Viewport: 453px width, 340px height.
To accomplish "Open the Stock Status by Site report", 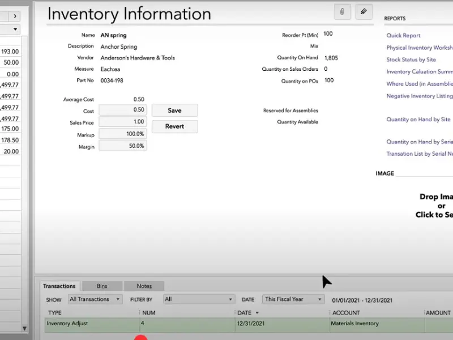I will [411, 59].
